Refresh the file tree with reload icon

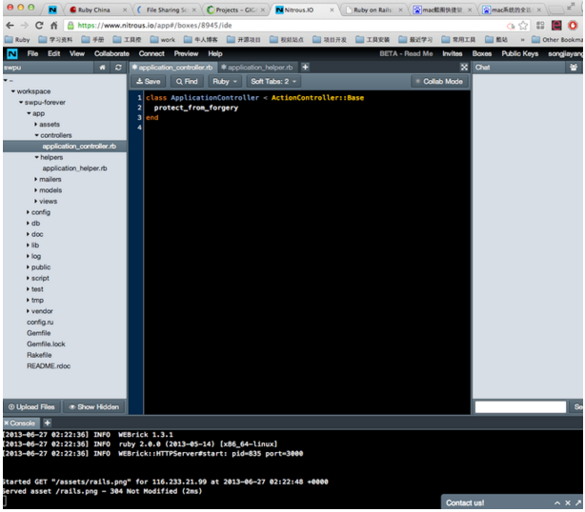click(118, 68)
